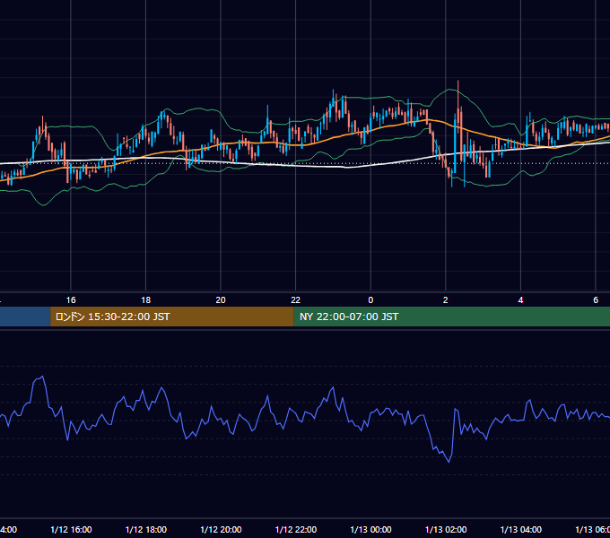610x538 pixels.
Task: Click the 1/13 00:00 timestamp on lower axis
Action: tap(370, 529)
